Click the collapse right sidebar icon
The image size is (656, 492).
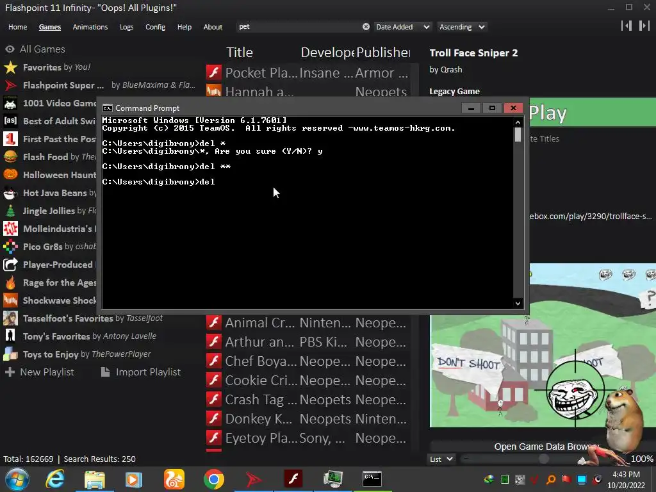[644, 26]
